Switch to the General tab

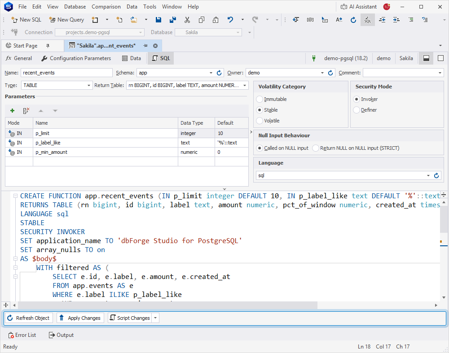coord(19,58)
